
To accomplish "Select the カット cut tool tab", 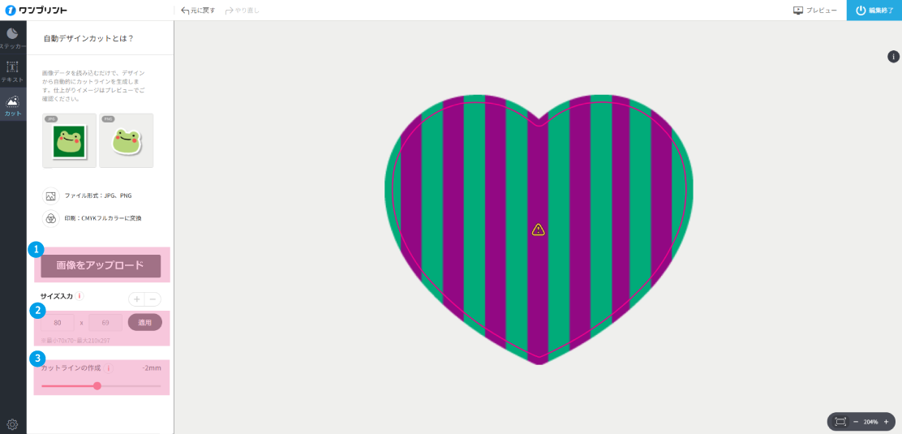I will 13,105.
